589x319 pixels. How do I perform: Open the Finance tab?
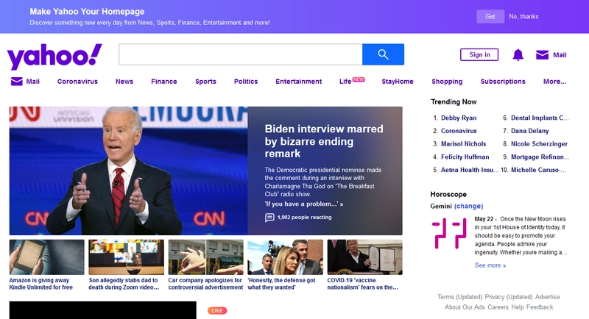[163, 82]
